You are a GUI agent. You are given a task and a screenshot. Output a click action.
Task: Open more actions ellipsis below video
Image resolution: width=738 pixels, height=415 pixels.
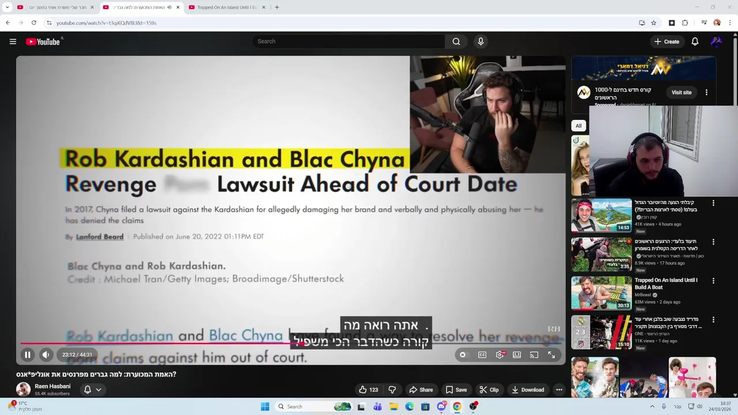click(x=559, y=390)
